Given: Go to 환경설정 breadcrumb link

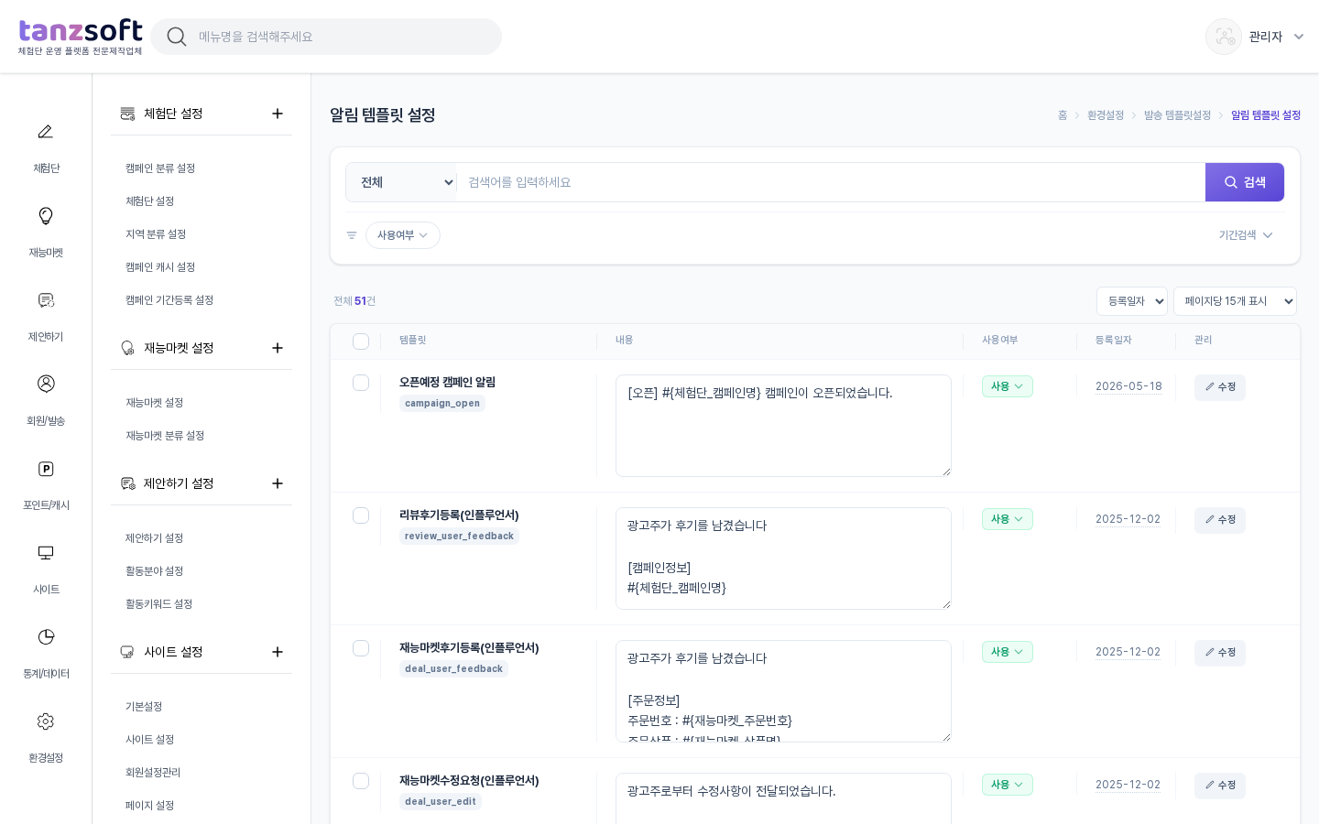Looking at the screenshot, I should point(1106,115).
